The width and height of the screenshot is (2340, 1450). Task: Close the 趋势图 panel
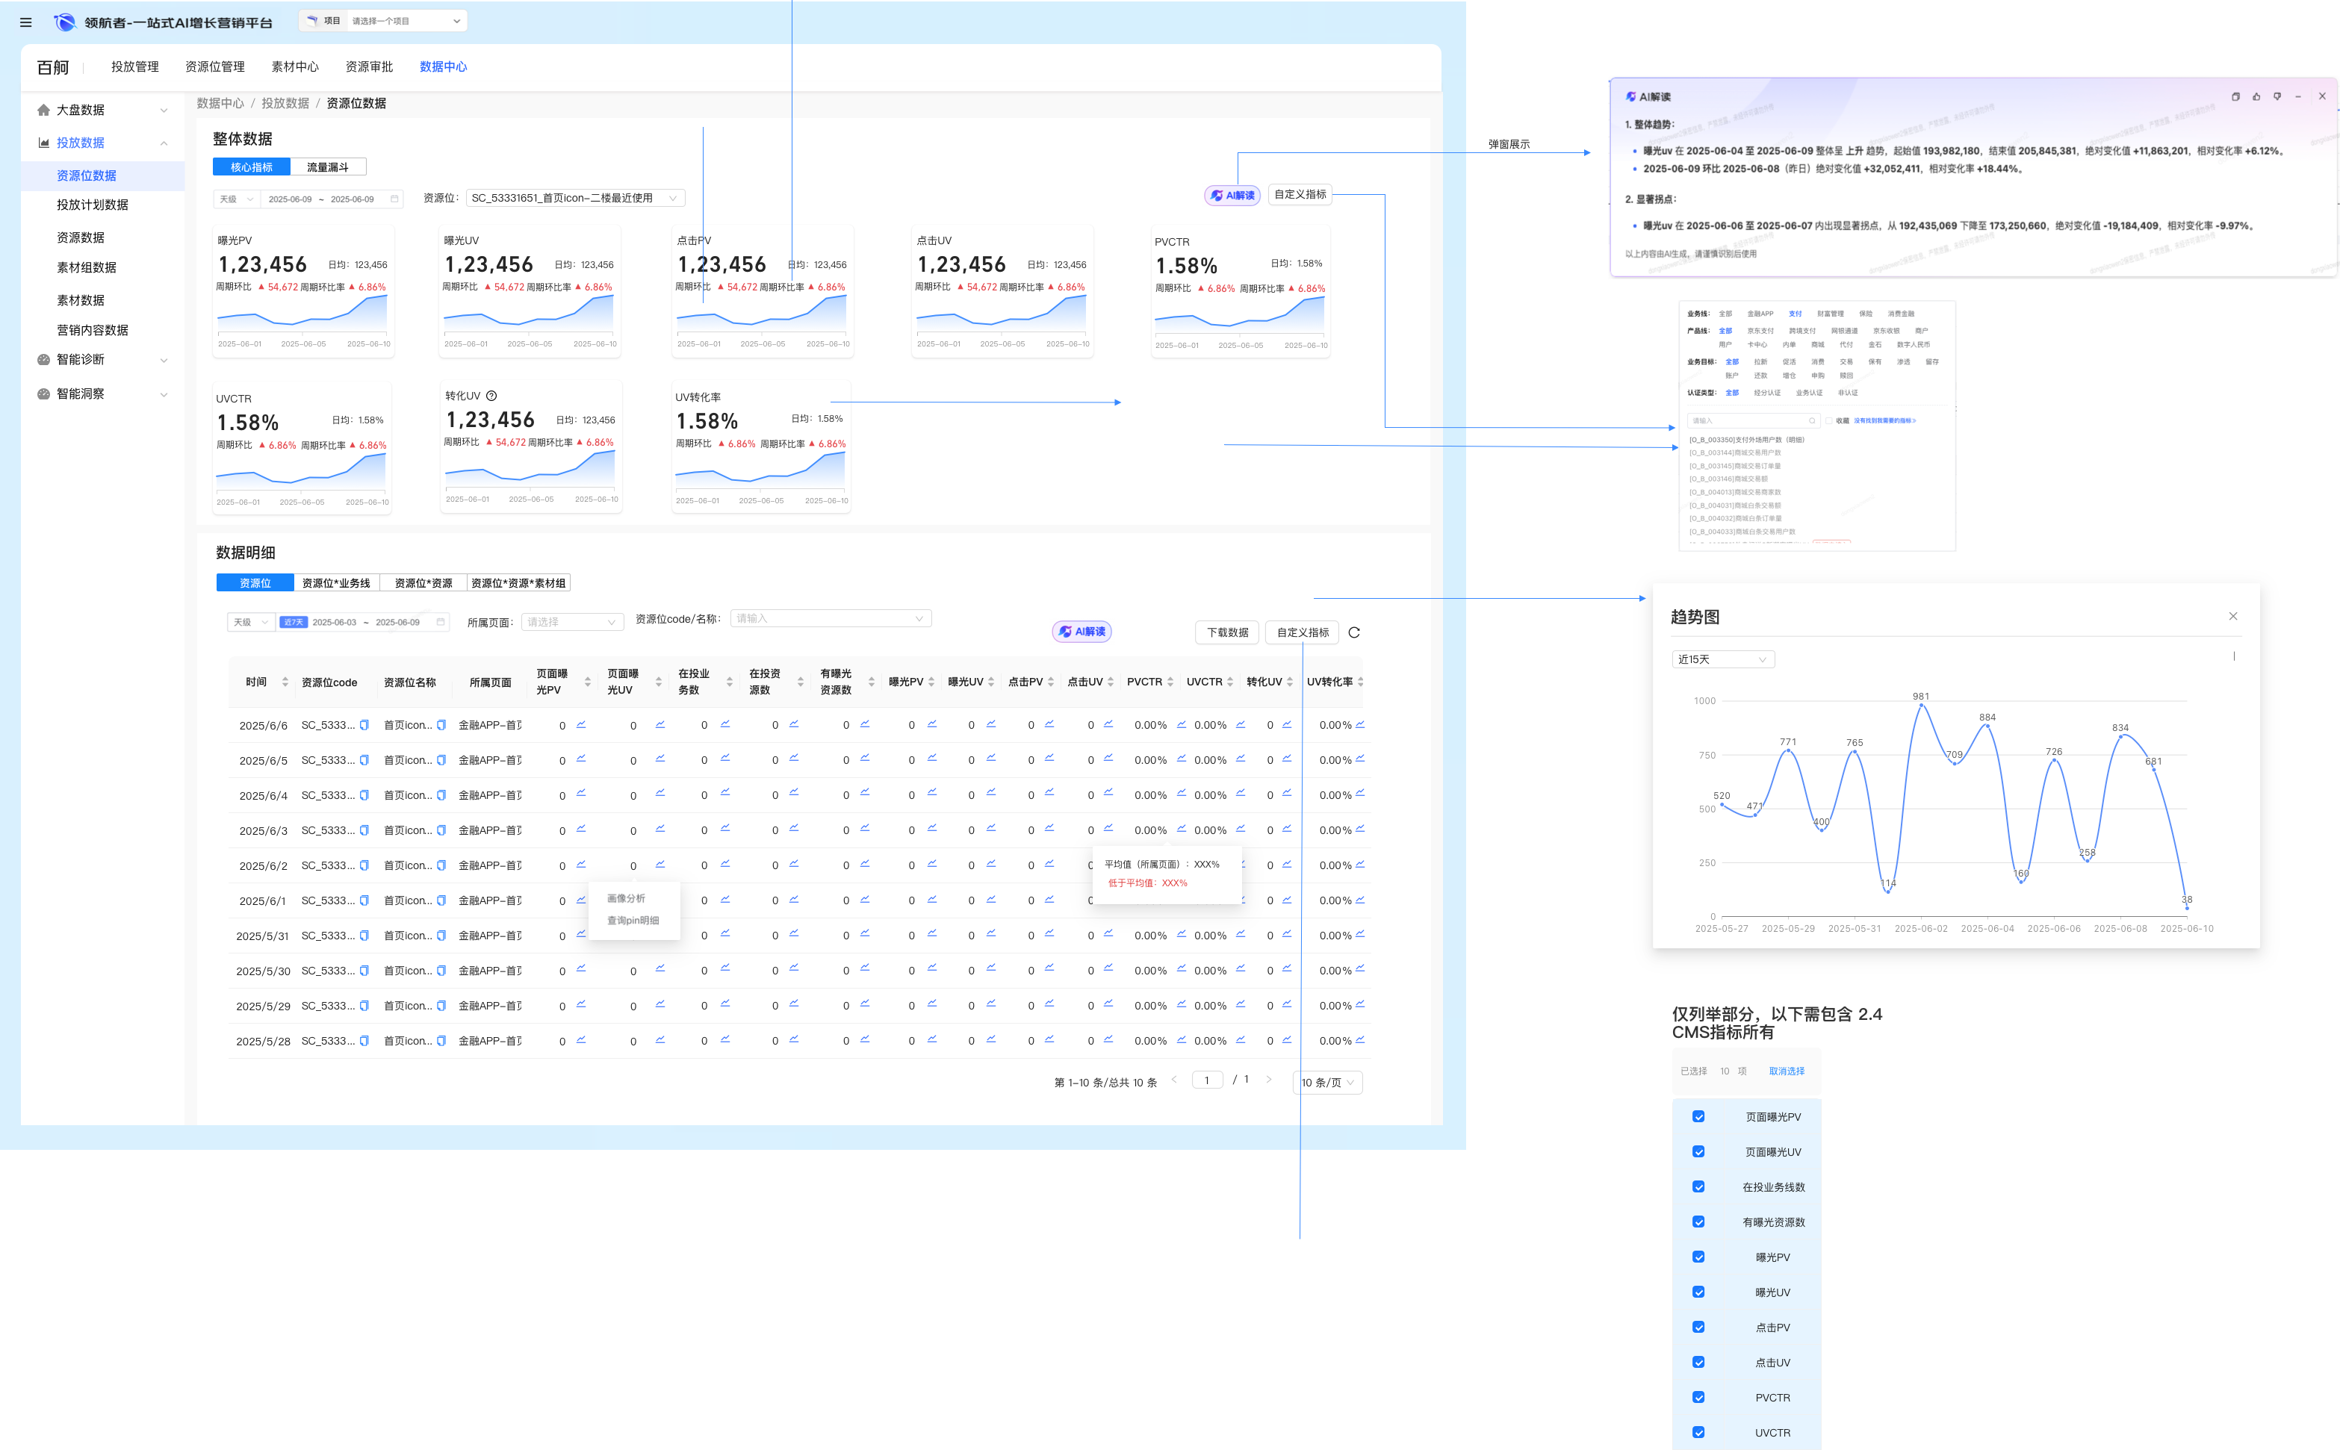click(x=2233, y=617)
